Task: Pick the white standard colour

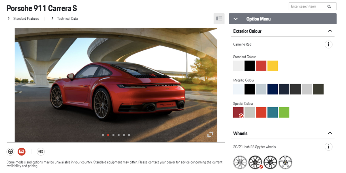Action: point(238,66)
